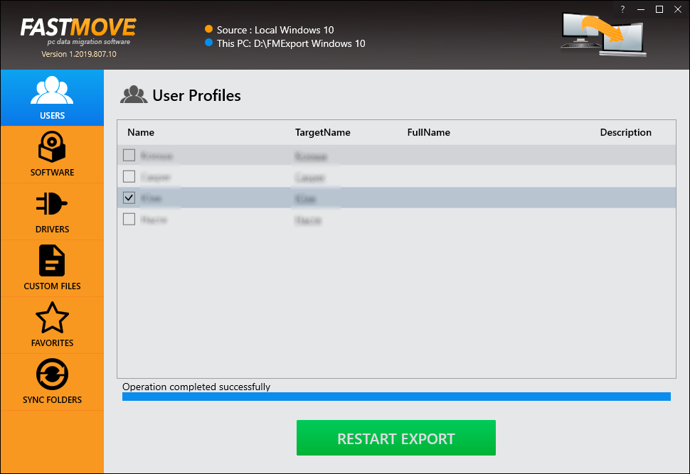Open the Sync Folders section
This screenshot has height=474, width=690.
[52, 382]
